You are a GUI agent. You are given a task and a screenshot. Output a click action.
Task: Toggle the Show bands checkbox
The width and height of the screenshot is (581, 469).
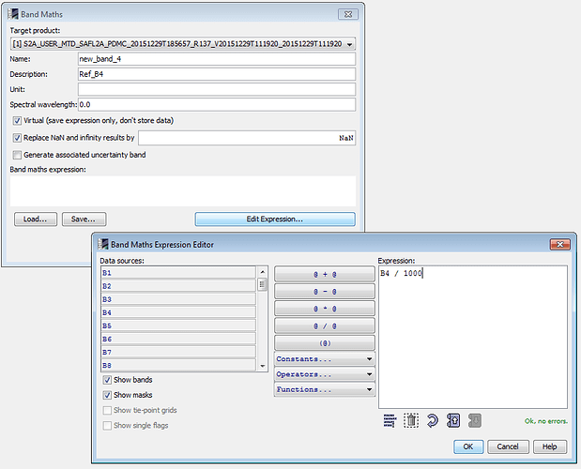click(107, 380)
